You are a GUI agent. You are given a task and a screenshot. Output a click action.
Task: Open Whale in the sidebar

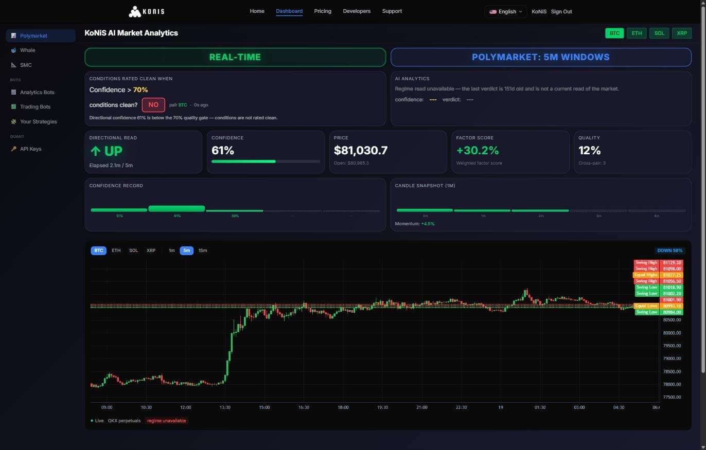(41, 50)
